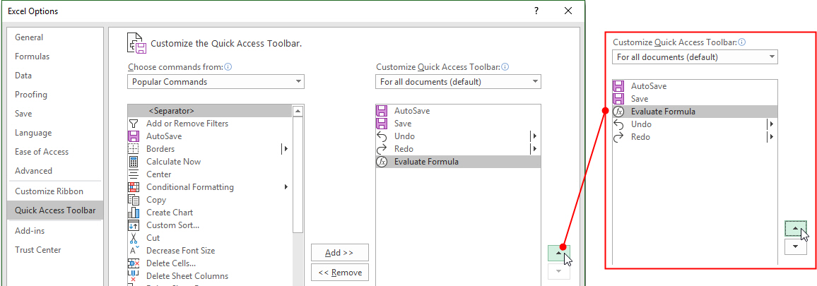
Task: Select the Quick Access Toolbar category
Action: pyautogui.click(x=55, y=210)
